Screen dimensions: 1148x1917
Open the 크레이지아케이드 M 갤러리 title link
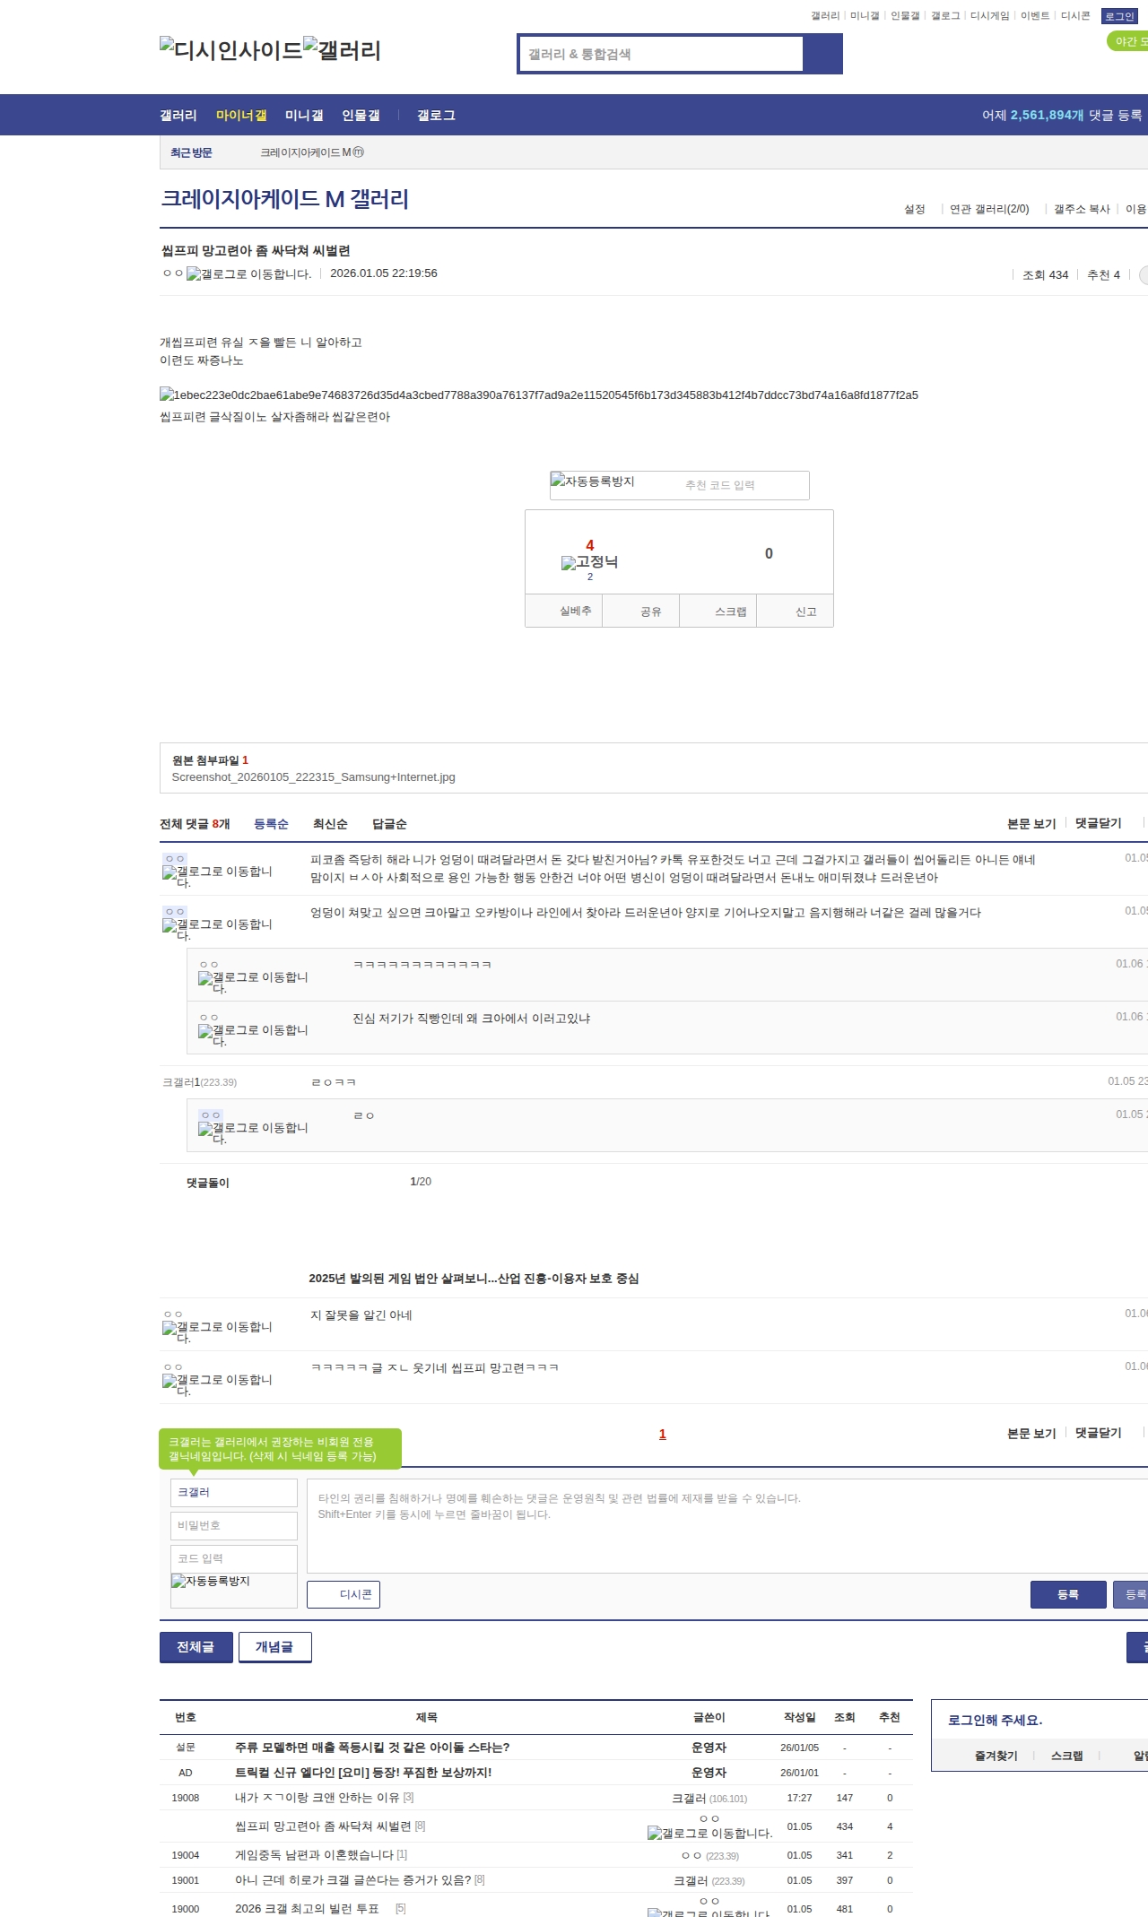point(284,199)
